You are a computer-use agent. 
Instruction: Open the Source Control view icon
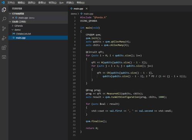pyautogui.click(x=4, y=29)
